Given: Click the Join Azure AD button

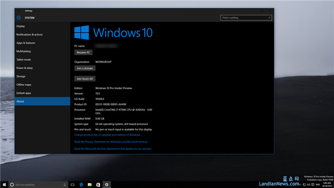Looking at the screenshot, I should [85, 79].
